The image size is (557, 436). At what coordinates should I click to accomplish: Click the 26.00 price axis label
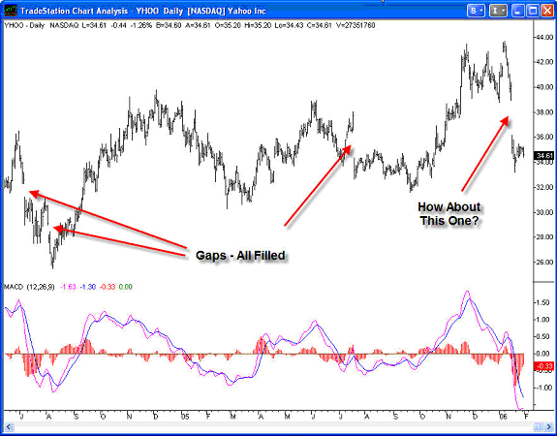pyautogui.click(x=545, y=263)
